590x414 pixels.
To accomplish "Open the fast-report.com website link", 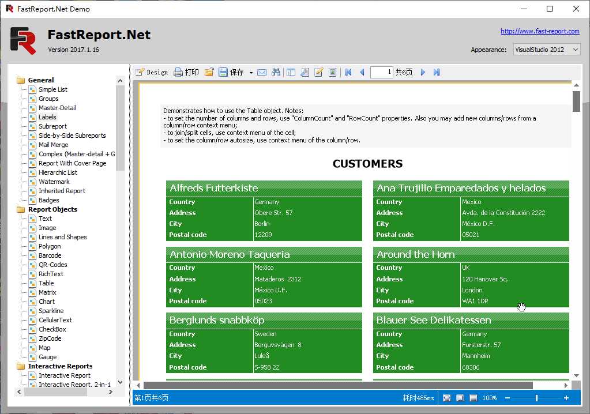I will point(540,31).
